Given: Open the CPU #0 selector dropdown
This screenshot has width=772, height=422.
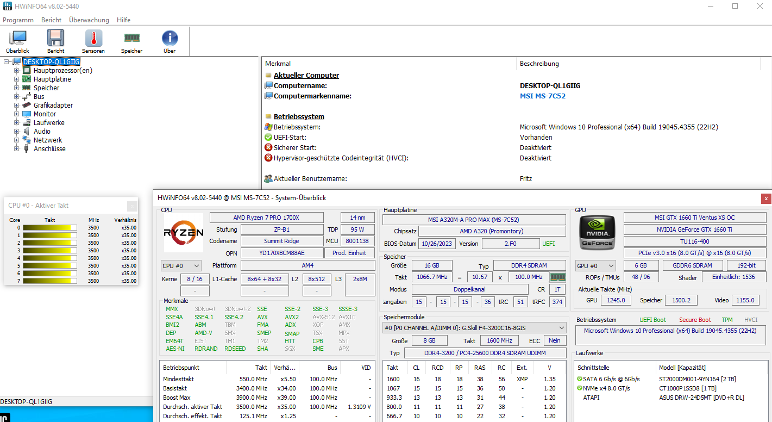Looking at the screenshot, I should tap(181, 266).
